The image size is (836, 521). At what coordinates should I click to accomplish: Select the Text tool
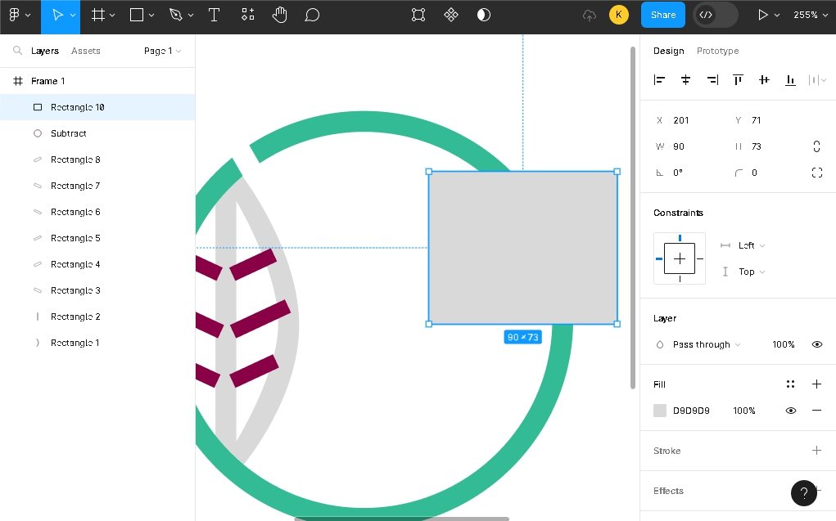click(214, 15)
